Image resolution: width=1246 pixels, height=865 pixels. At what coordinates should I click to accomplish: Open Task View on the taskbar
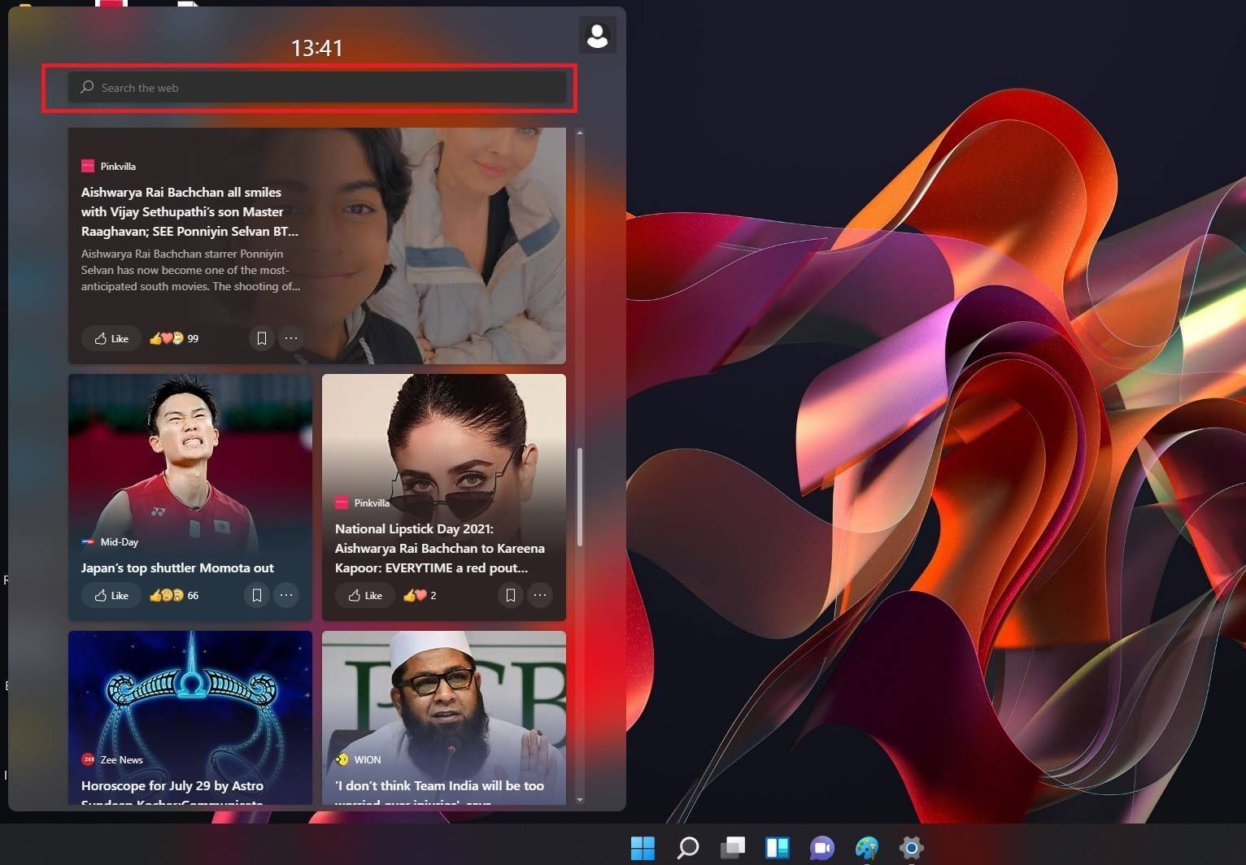732,848
